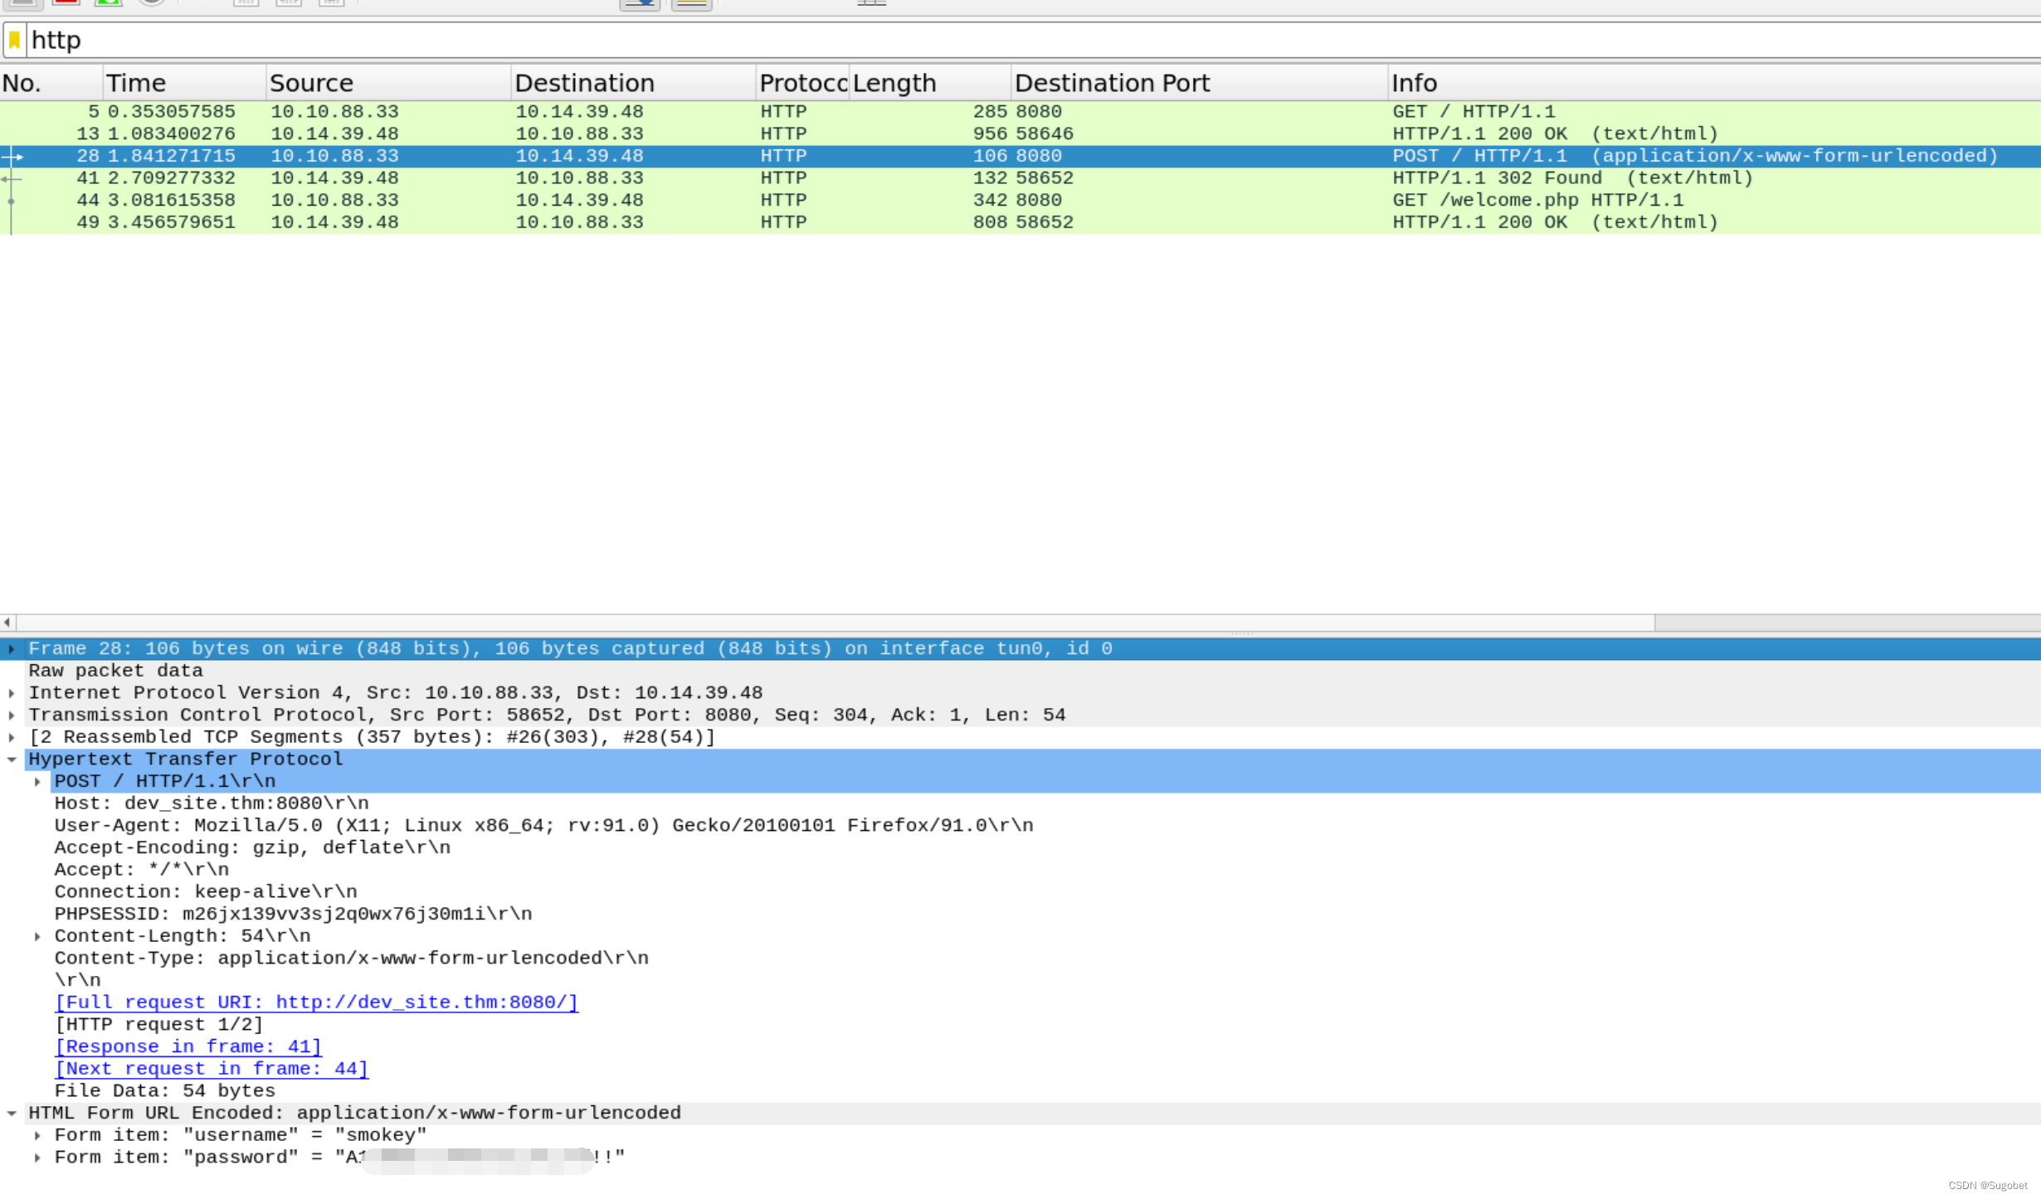This screenshot has width=2041, height=1199.
Task: Sort packets by the No. column
Action: point(51,83)
